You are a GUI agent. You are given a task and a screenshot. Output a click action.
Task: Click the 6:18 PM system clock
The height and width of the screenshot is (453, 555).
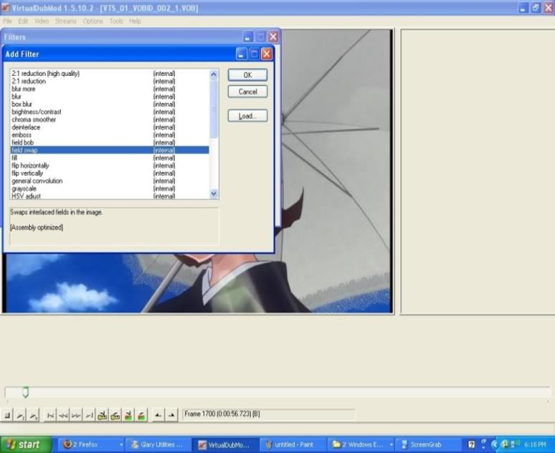click(534, 444)
